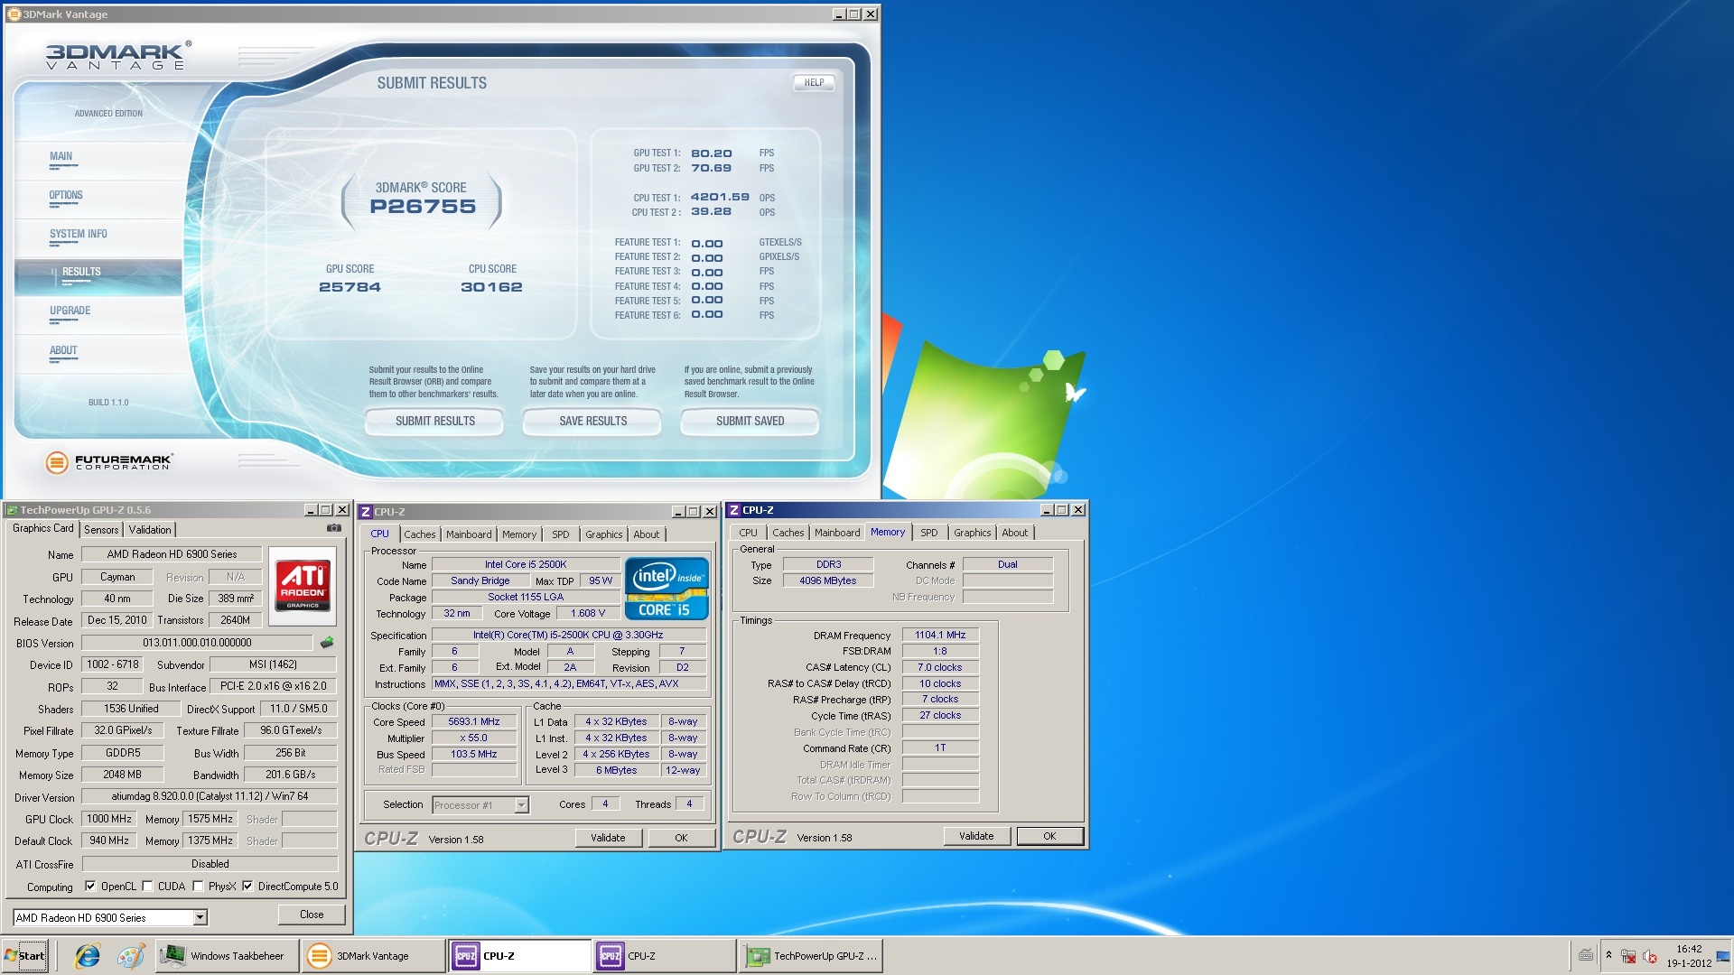Viewport: 1734px width, 975px height.
Task: Click SUBMIT SAVED button in 3DMark
Action: pyautogui.click(x=750, y=421)
